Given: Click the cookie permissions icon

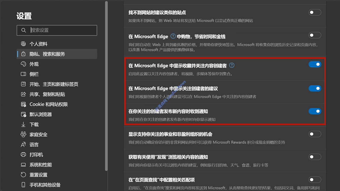Looking at the screenshot, I should (23, 104).
